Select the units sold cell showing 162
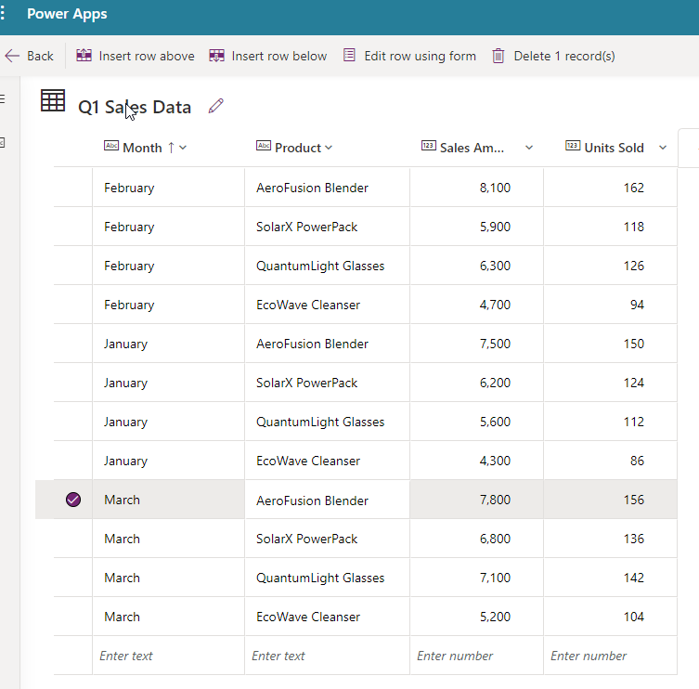The width and height of the screenshot is (699, 689). pyautogui.click(x=610, y=188)
